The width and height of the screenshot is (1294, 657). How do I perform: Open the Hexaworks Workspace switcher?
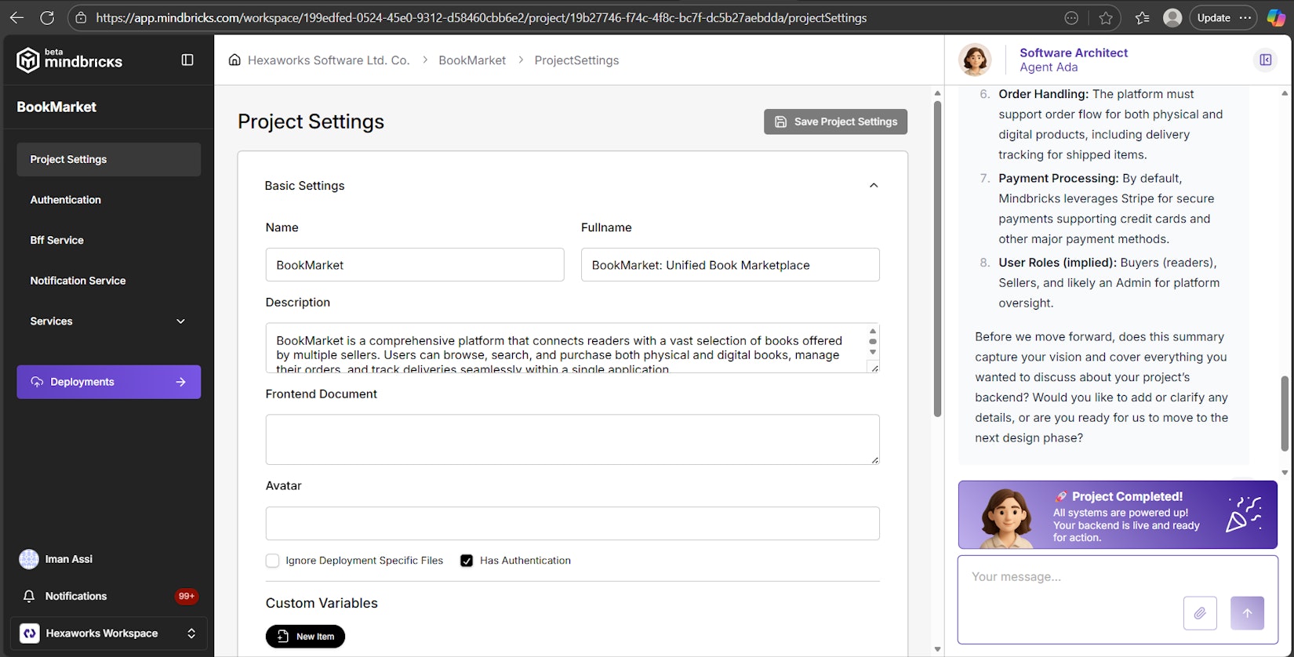tap(108, 633)
